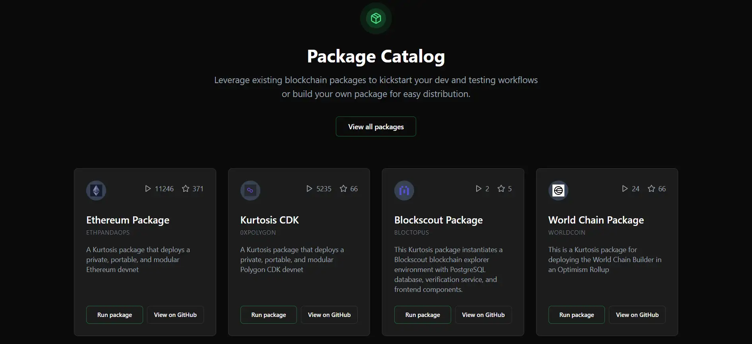Click the run count play icon 11246
Viewport: 752px width, 344px height.
pyautogui.click(x=148, y=189)
